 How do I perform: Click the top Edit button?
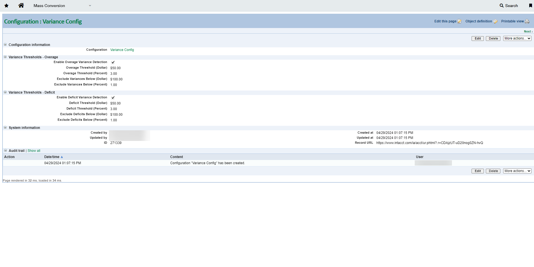click(477, 39)
